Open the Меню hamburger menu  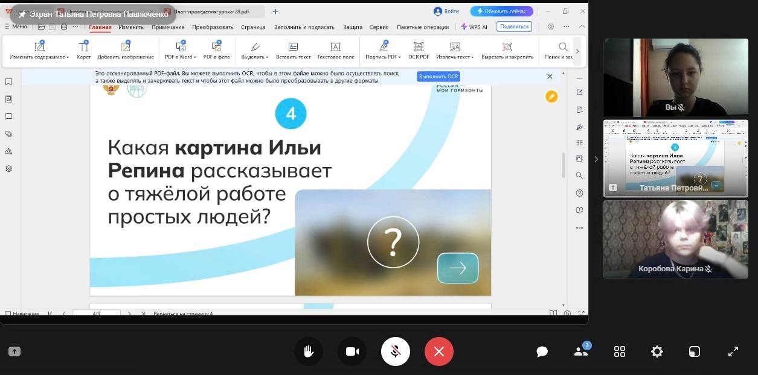16,27
